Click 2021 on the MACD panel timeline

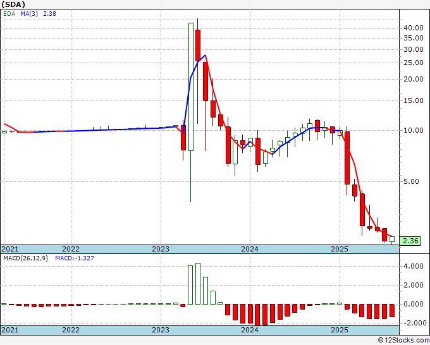click(10, 330)
